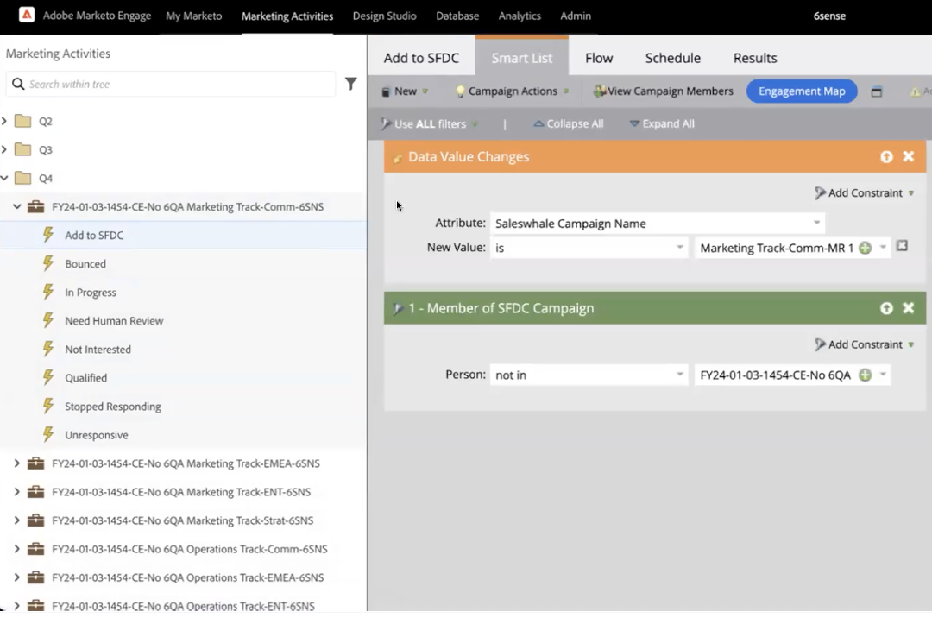Open Analytics section
Image resolution: width=932 pixels, height=618 pixels.
pyautogui.click(x=520, y=16)
